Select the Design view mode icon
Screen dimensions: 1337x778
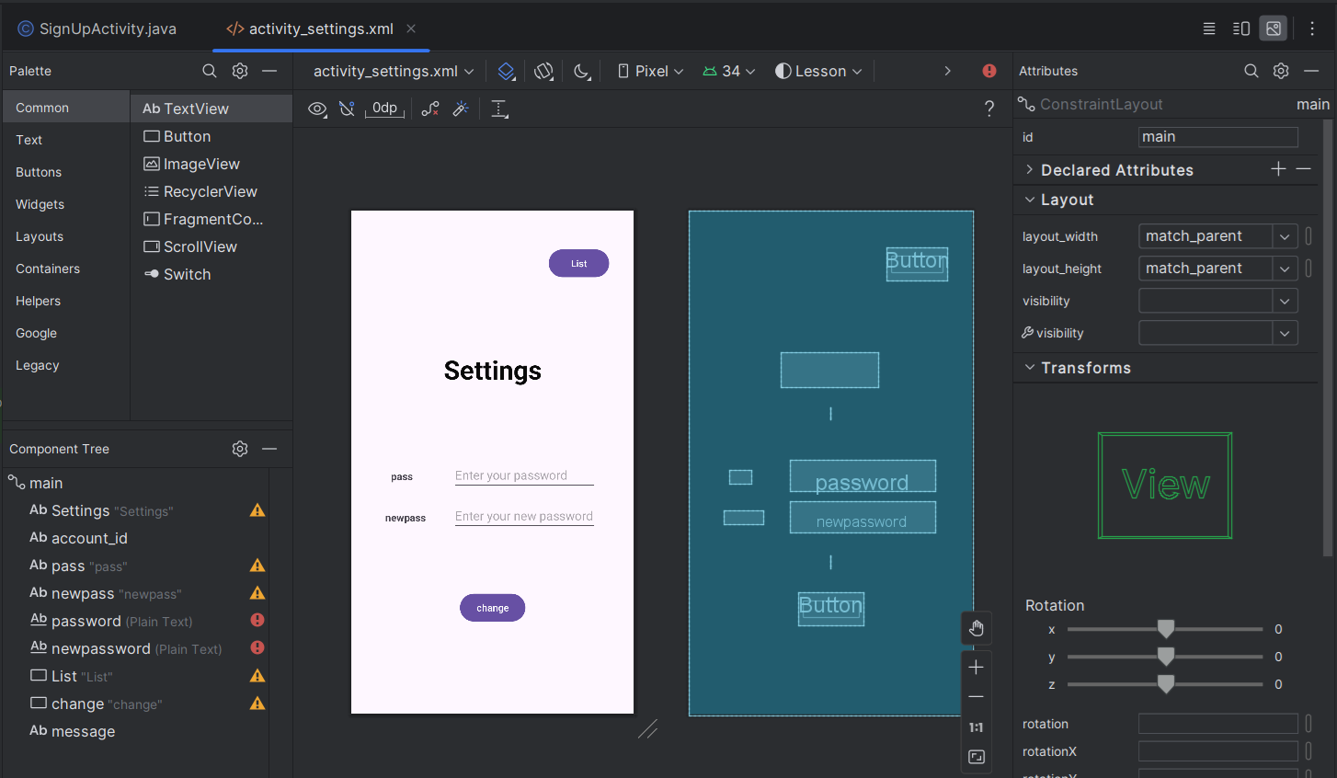click(1274, 29)
